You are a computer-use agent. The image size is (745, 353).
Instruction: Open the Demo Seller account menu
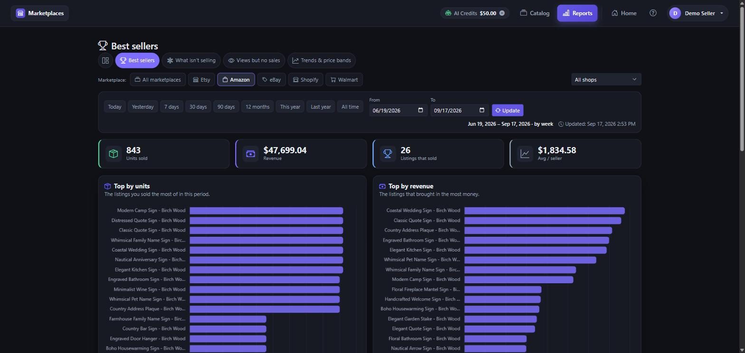coord(697,13)
